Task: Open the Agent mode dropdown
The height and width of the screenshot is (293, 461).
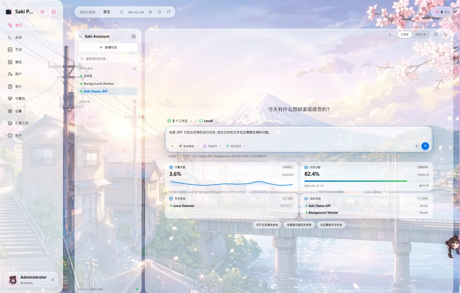Action: click(212, 146)
